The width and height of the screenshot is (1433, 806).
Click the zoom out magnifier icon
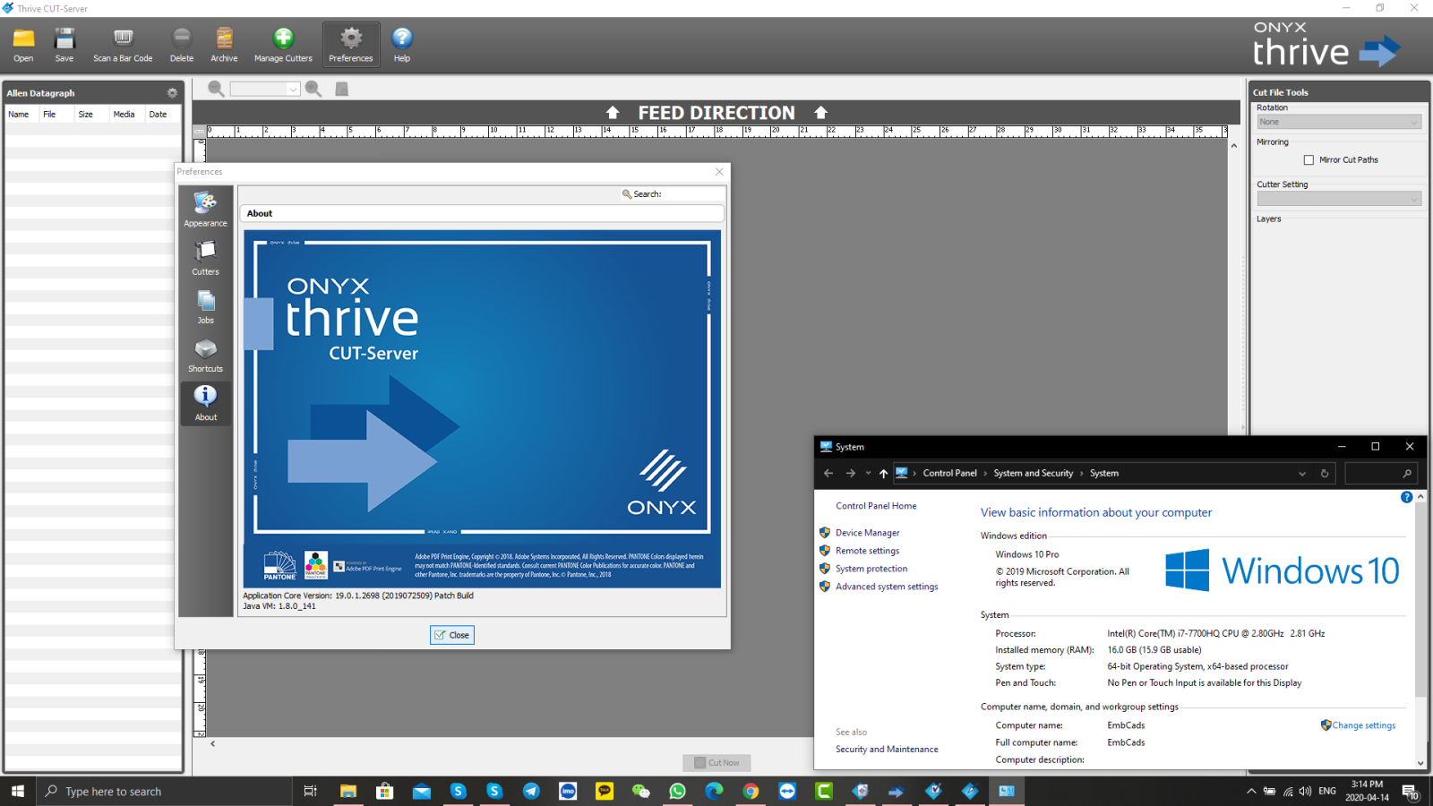click(215, 89)
